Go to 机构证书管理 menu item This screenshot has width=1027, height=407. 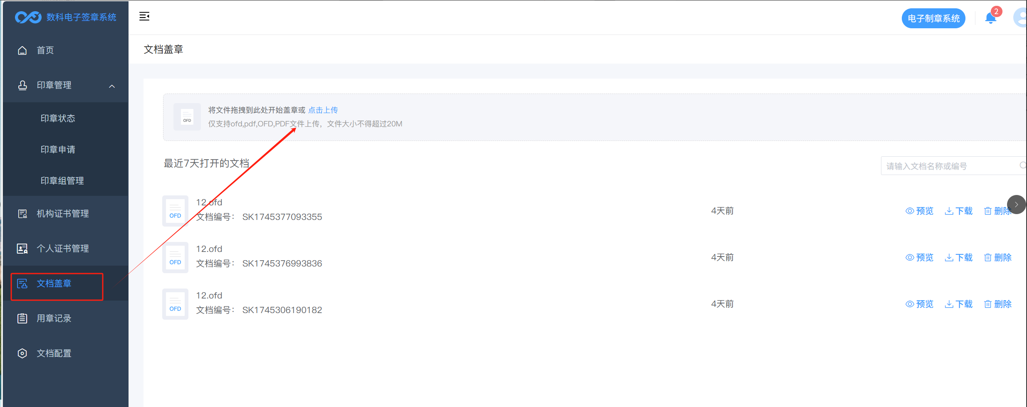click(x=62, y=214)
